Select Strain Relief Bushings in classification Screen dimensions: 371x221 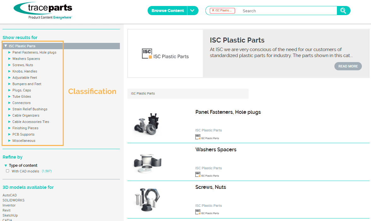click(30, 109)
